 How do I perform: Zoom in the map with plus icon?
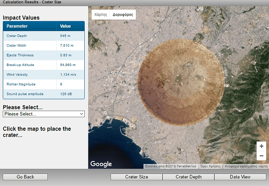point(261,146)
